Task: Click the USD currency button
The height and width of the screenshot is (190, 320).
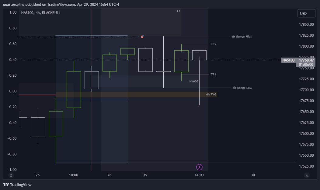Action: click(306, 13)
